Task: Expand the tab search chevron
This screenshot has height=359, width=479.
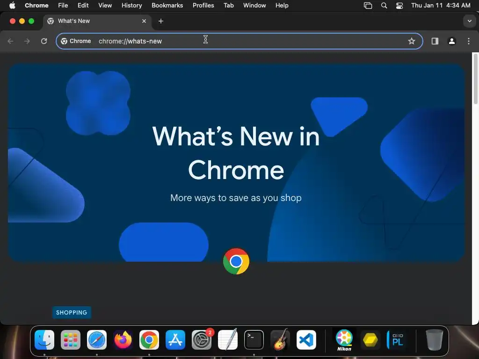Action: point(470,21)
